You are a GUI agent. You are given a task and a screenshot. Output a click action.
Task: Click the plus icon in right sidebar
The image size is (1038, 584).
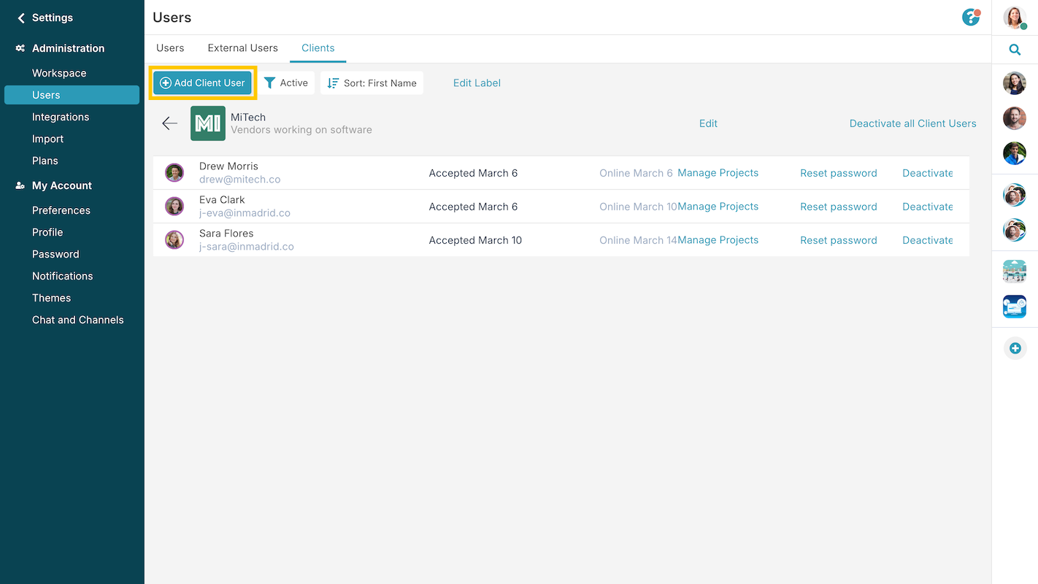coord(1015,348)
